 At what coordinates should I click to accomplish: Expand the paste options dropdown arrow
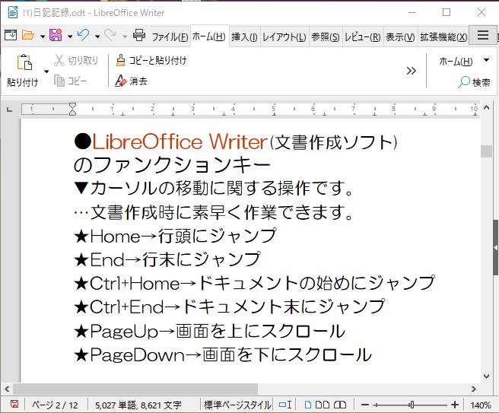coord(46,71)
